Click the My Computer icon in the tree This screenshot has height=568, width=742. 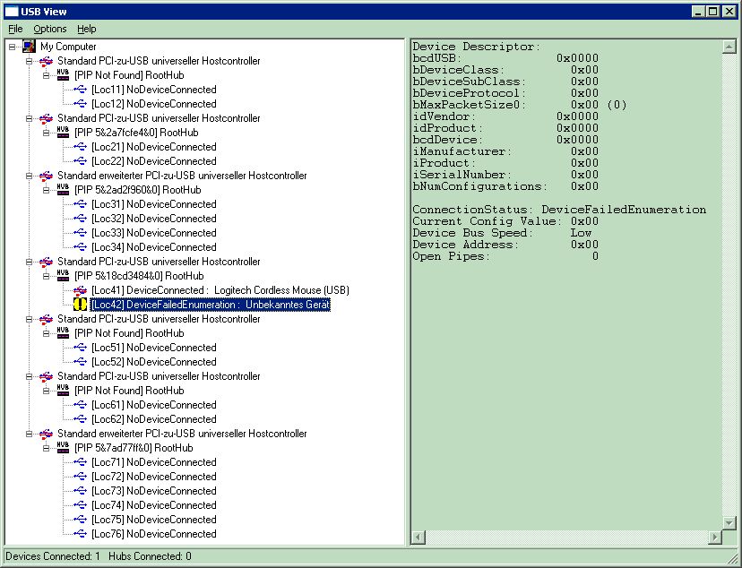point(29,47)
